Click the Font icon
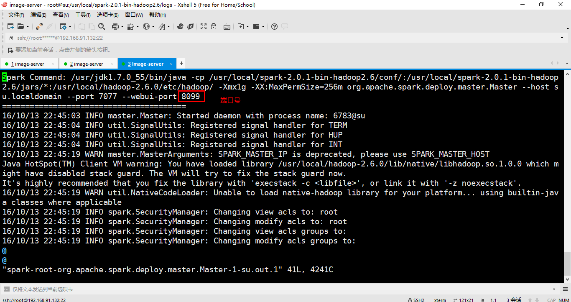Screen dimensions: 571x302 click(162, 26)
